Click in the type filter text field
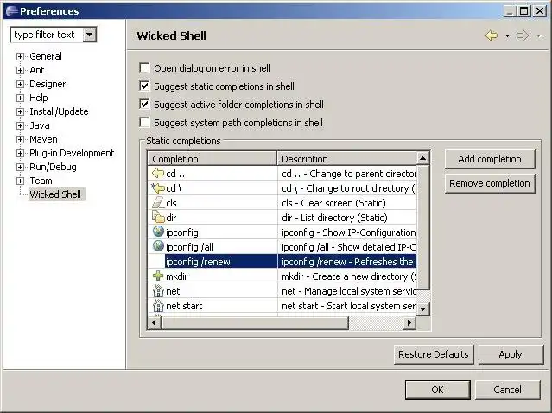The height and width of the screenshot is (413, 552). [47, 35]
